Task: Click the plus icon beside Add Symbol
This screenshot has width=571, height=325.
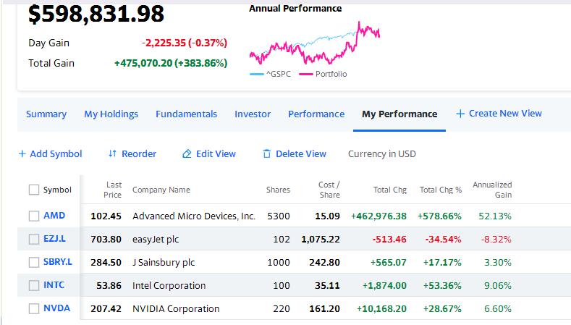Action: pos(22,153)
